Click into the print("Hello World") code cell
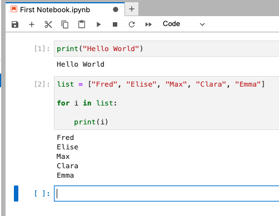Screen dimensions: 279x216 166,49
